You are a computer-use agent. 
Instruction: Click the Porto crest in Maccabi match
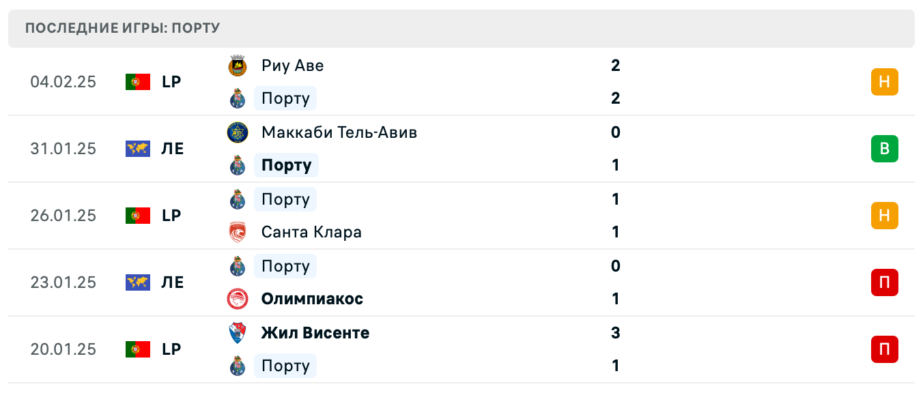click(237, 165)
